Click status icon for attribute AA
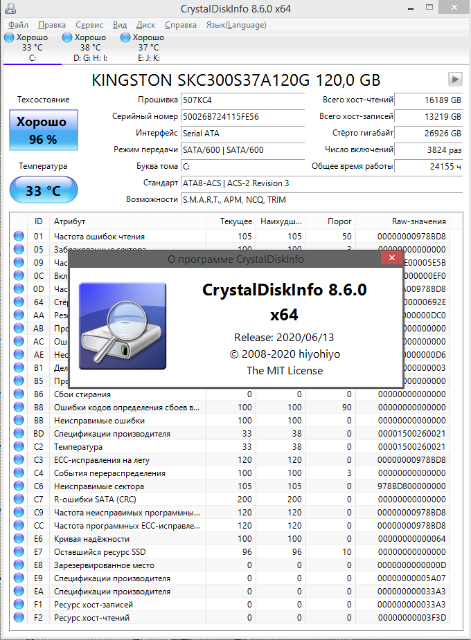The width and height of the screenshot is (471, 640). pyautogui.click(x=19, y=315)
